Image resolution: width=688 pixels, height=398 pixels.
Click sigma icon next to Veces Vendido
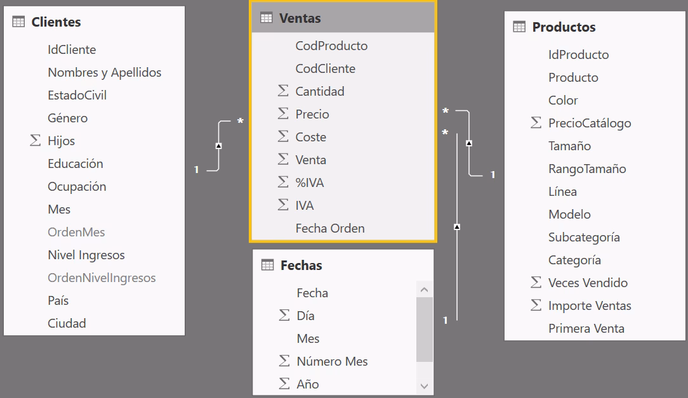click(536, 282)
